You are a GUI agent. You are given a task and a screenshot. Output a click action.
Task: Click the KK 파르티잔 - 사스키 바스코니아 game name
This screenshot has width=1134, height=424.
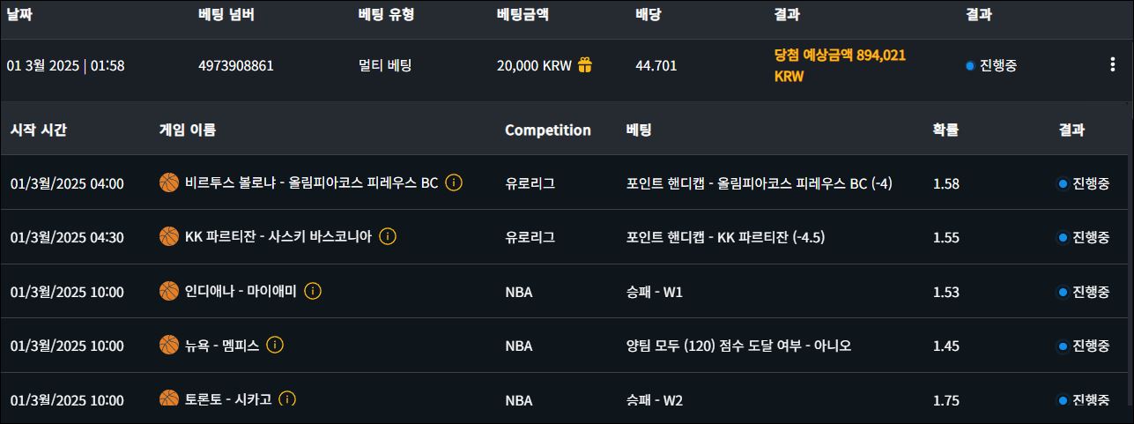278,237
